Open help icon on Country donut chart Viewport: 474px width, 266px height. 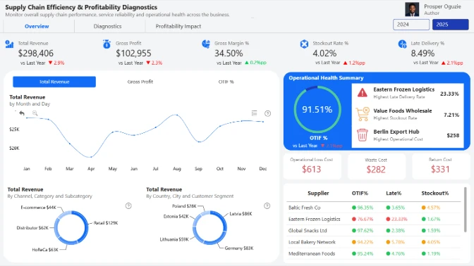coord(267,205)
